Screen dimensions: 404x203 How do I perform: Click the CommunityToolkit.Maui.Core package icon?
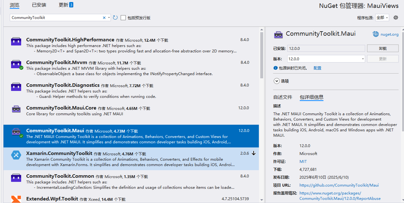[x=16, y=109]
